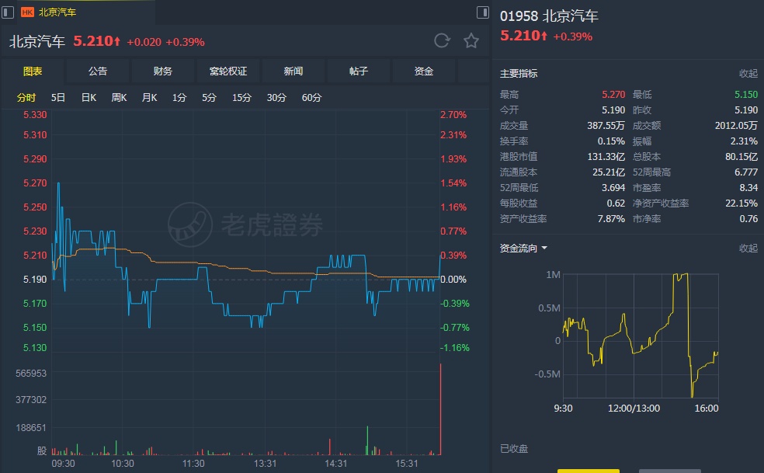This screenshot has height=473, width=764.
Task: Click the 港股市值 value 131.33亿
Action: 606,157
